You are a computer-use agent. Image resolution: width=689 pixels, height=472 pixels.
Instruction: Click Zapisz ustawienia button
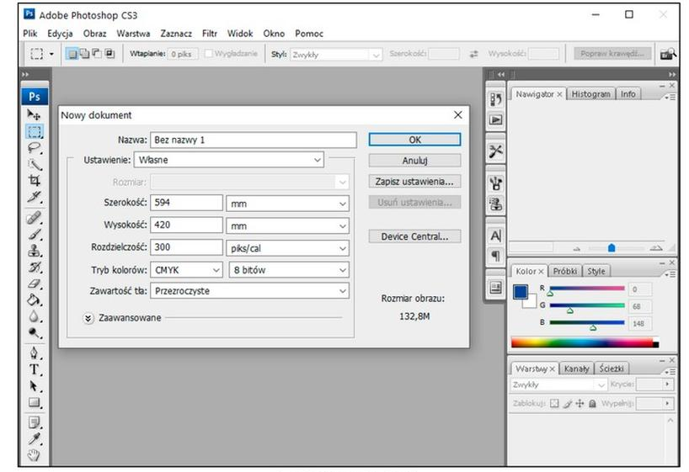pyautogui.click(x=414, y=182)
